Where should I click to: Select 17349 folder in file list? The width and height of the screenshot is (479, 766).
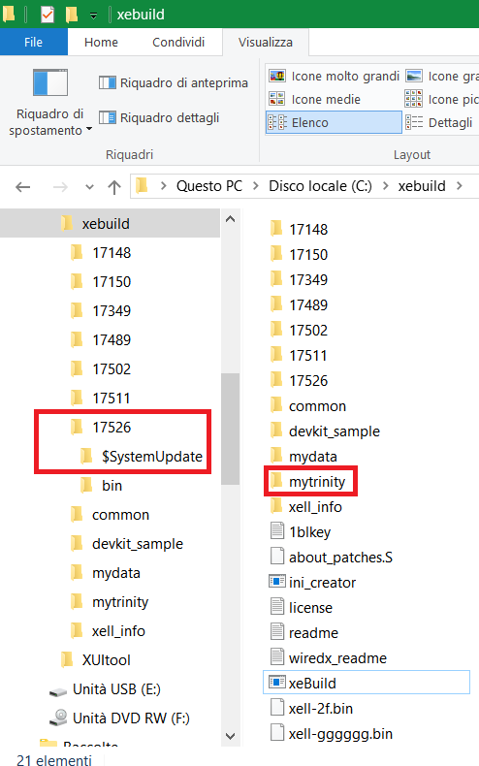299,279
